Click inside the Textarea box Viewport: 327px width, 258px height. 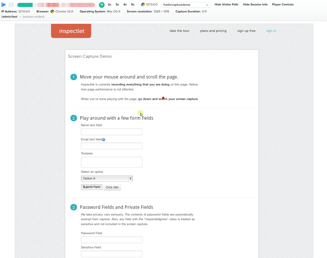click(x=112, y=162)
